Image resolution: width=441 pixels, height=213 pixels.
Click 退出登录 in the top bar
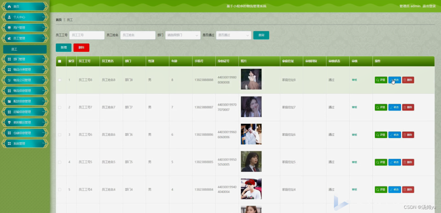click(x=429, y=6)
